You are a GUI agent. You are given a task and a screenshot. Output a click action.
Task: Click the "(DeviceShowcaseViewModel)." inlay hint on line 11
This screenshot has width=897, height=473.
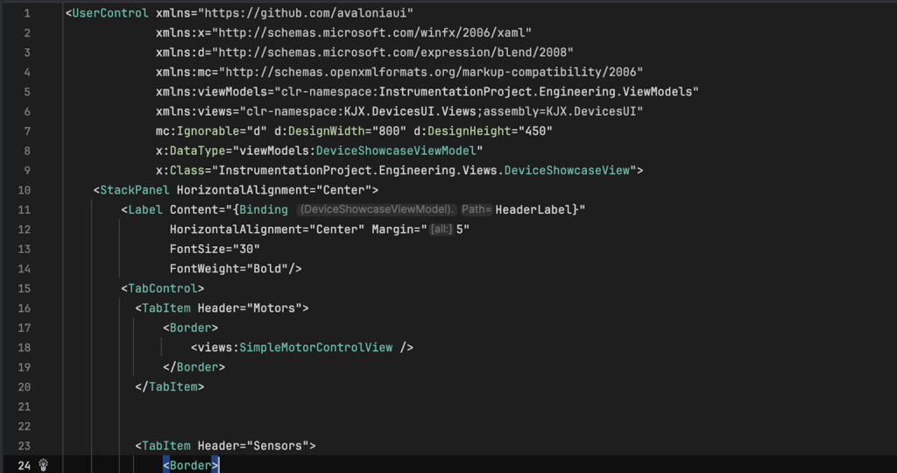click(378, 209)
